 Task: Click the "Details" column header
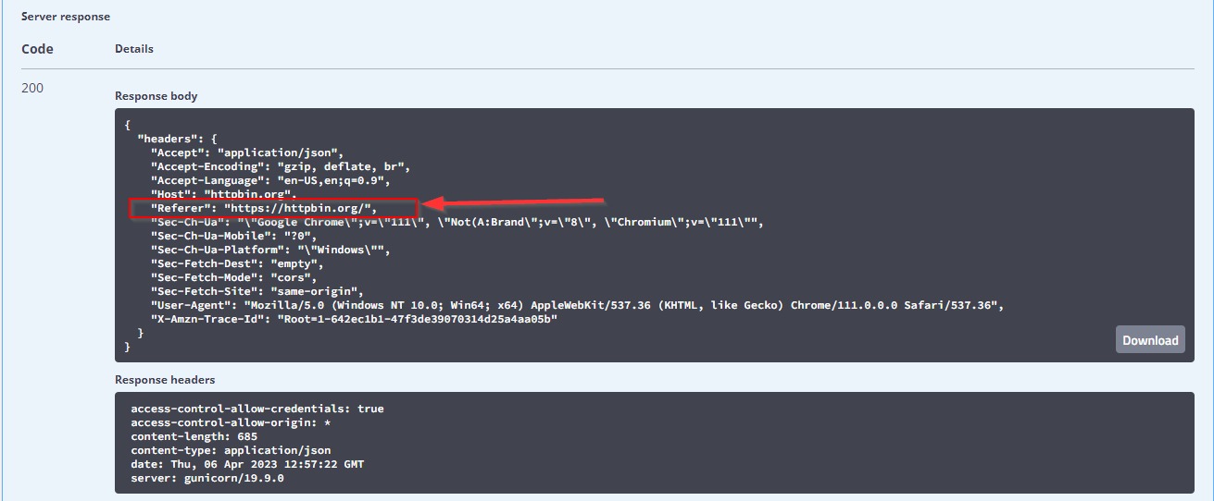click(134, 48)
